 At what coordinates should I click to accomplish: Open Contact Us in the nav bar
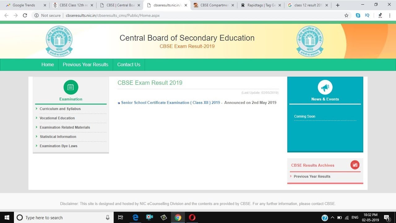tap(129, 64)
